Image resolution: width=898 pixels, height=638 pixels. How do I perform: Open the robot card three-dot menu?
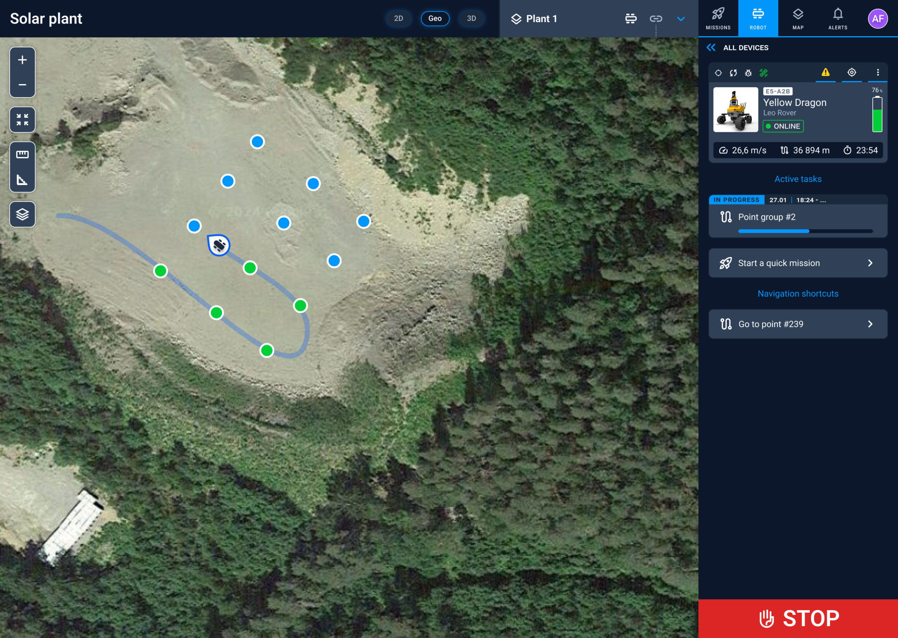tap(878, 72)
